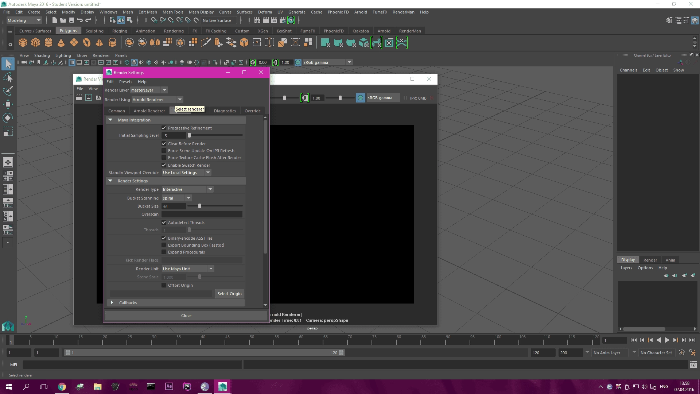700x394 pixels.
Task: Click the snapshot camera icon in Render View
Action: [x=98, y=98]
